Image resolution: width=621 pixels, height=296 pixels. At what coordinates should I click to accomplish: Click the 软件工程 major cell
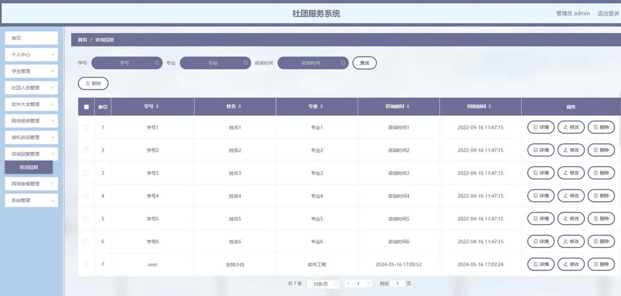(x=317, y=264)
